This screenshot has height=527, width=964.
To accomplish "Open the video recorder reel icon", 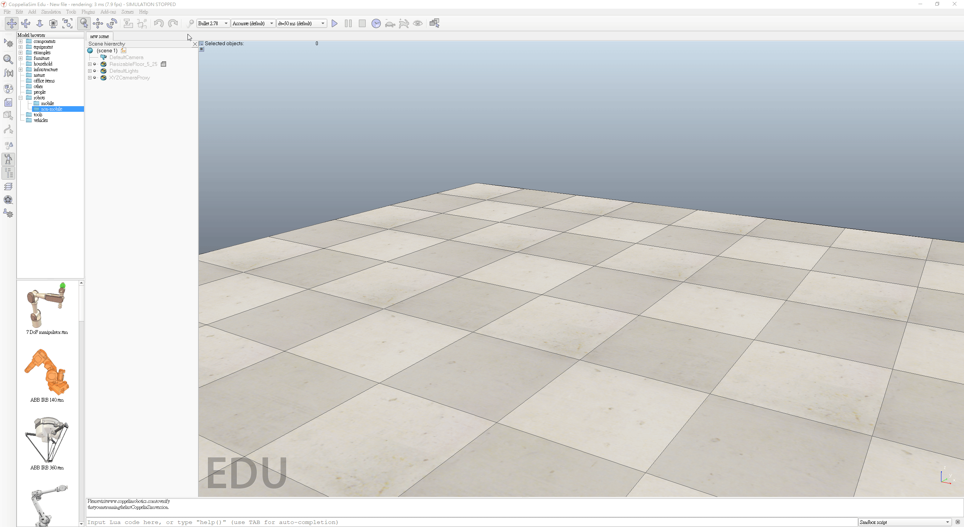I will [x=8, y=200].
